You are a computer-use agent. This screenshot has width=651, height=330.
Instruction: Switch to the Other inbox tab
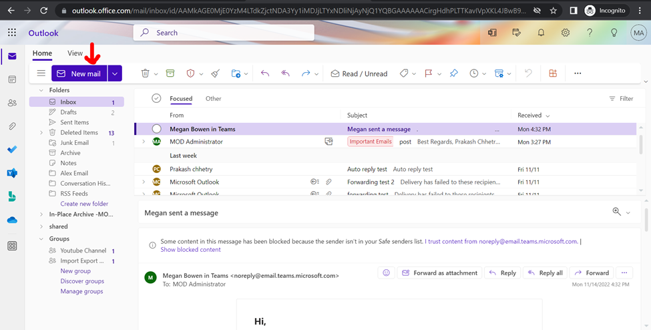click(x=214, y=98)
